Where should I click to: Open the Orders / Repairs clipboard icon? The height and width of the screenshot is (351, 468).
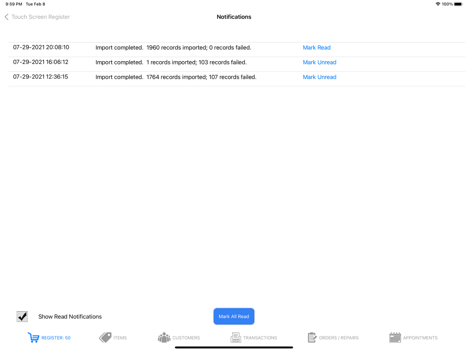(x=312, y=338)
